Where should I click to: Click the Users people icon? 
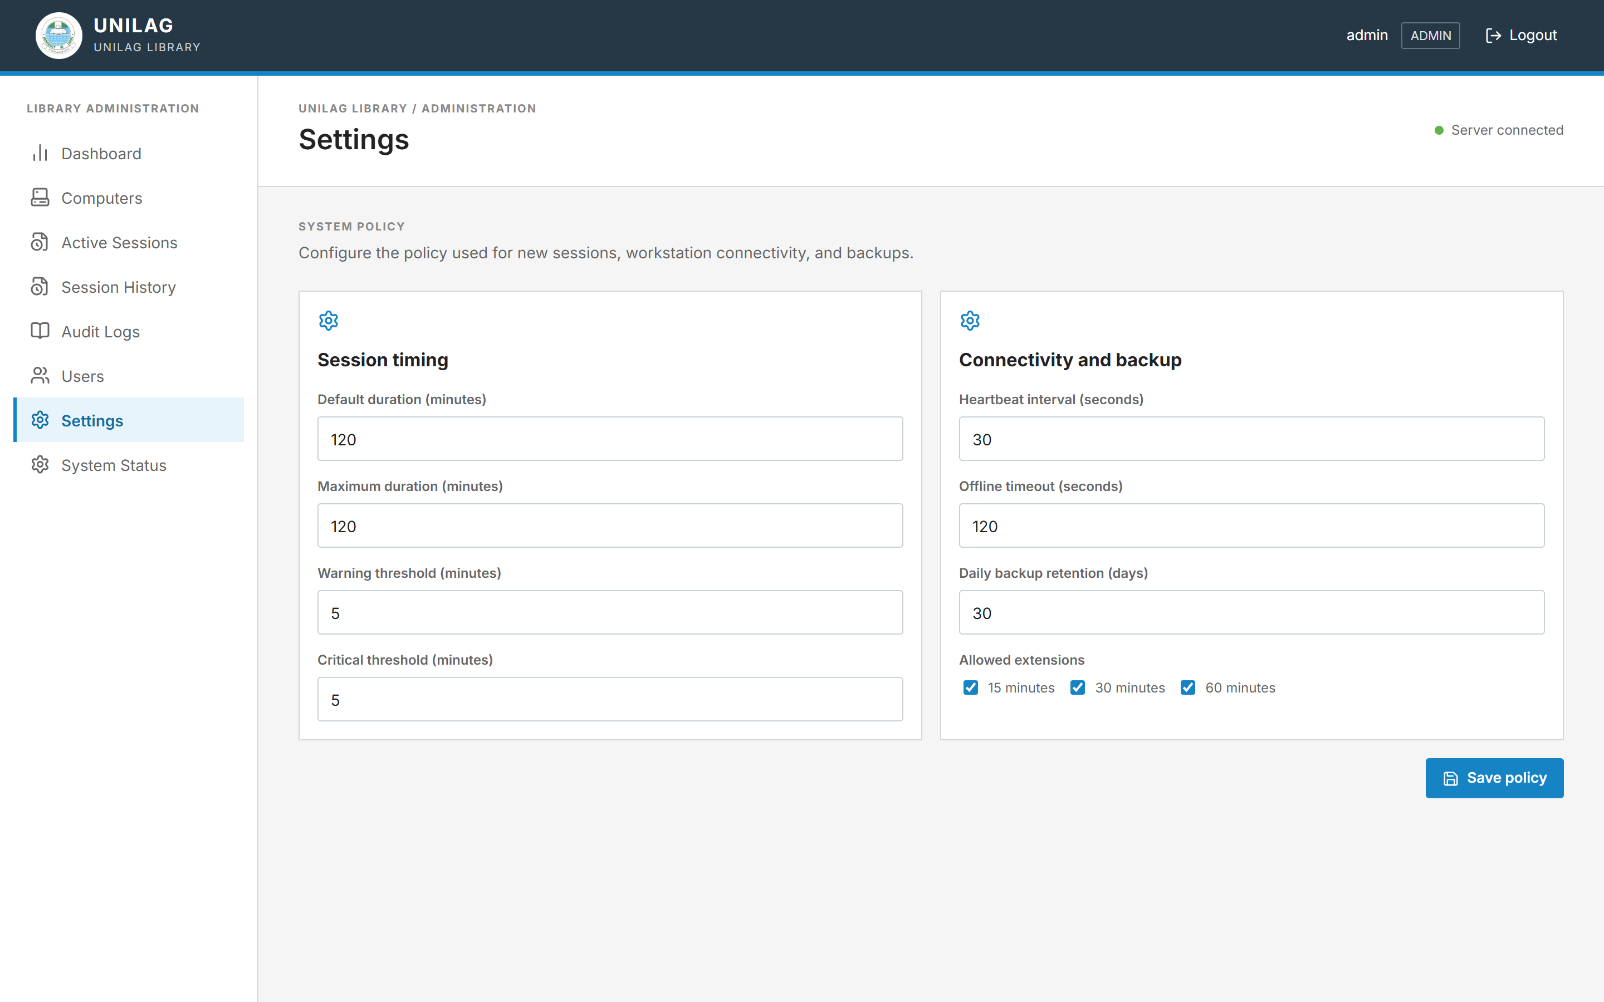tap(40, 376)
